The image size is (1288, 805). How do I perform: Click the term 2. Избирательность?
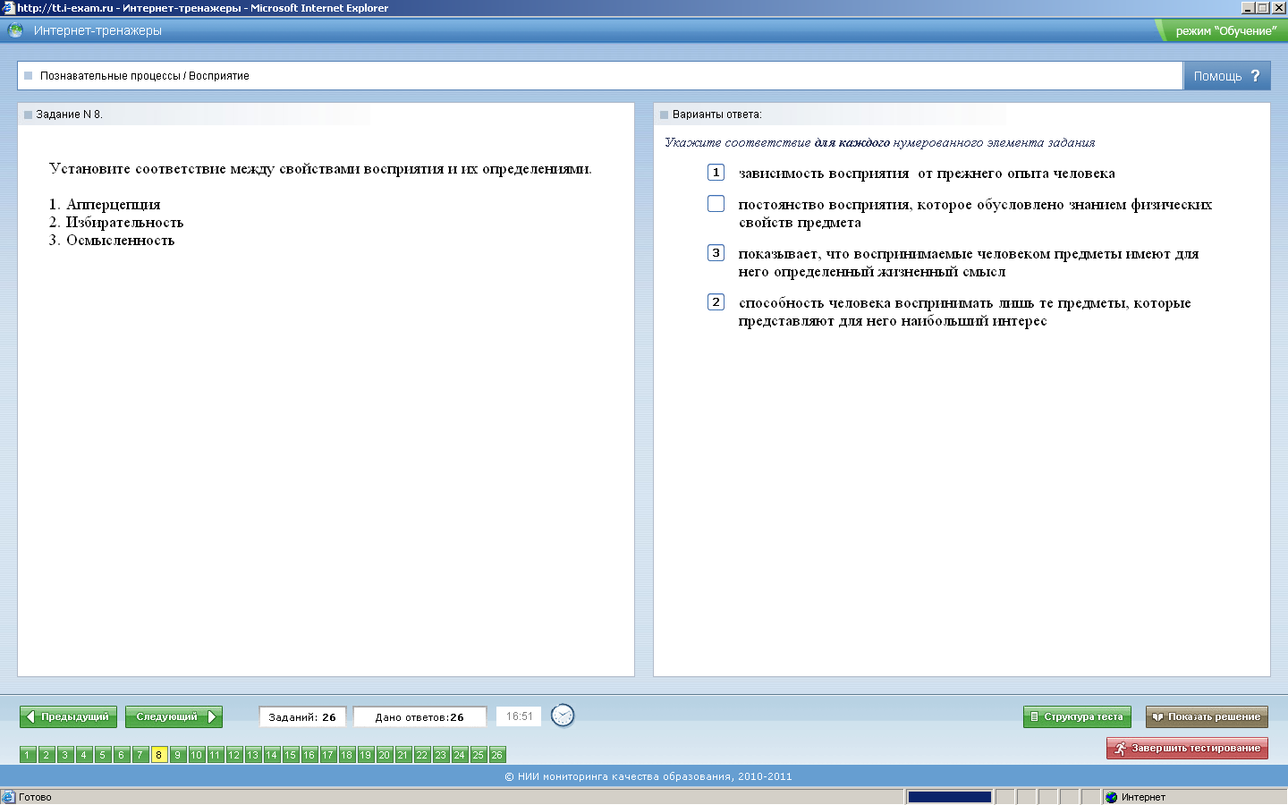click(x=116, y=223)
